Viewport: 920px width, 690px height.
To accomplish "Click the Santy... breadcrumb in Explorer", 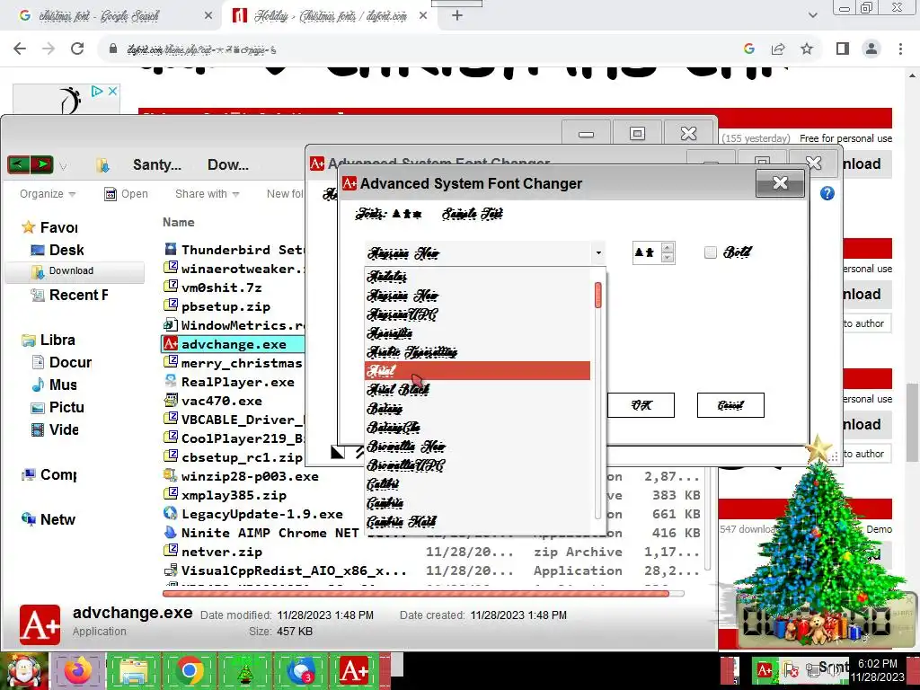I will pos(156,164).
